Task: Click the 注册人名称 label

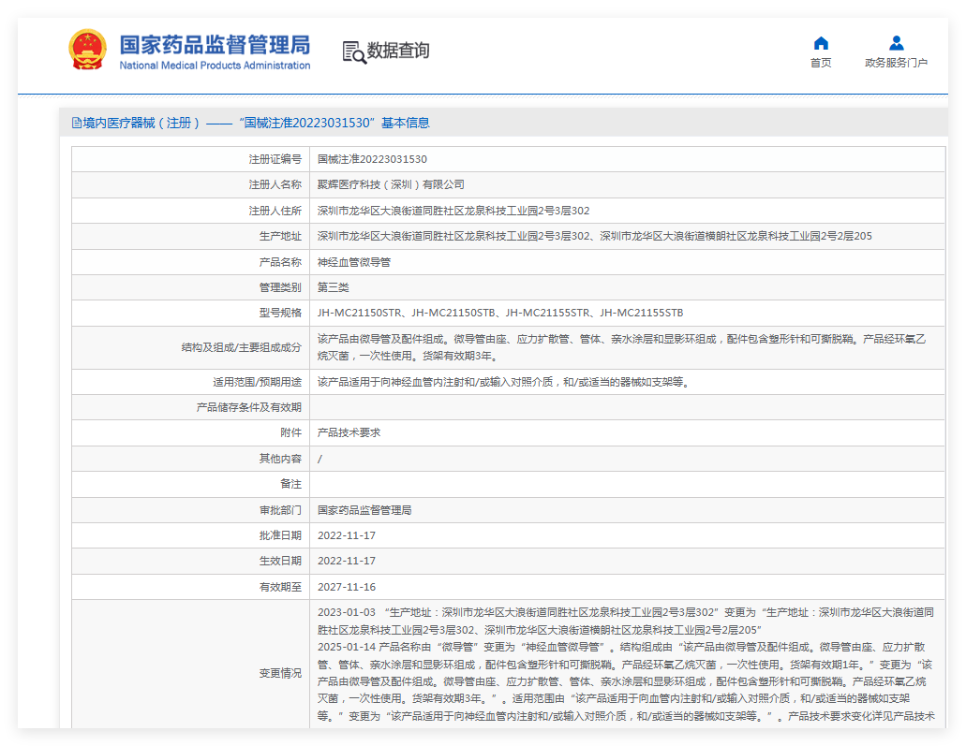Action: [x=275, y=184]
